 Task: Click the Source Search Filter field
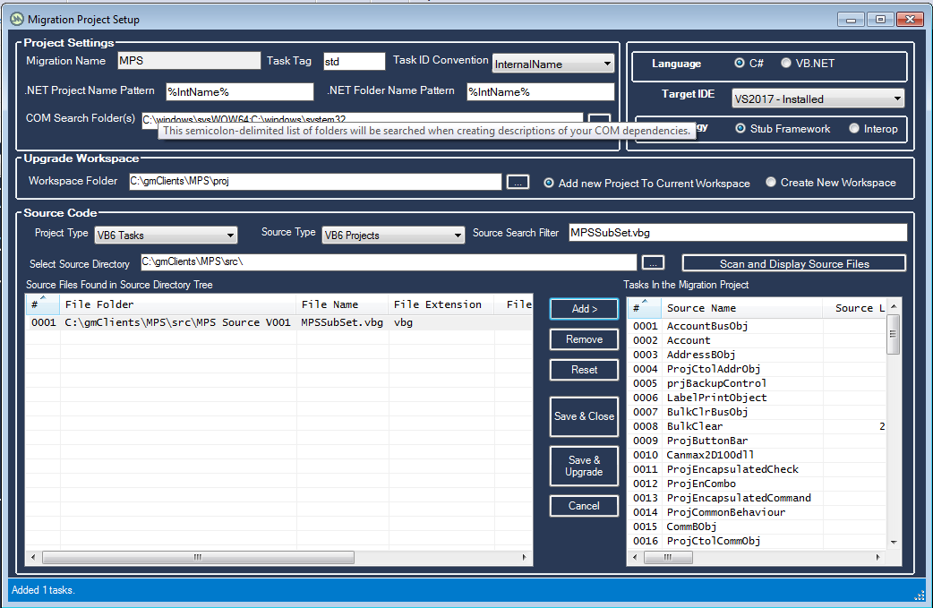(x=738, y=233)
